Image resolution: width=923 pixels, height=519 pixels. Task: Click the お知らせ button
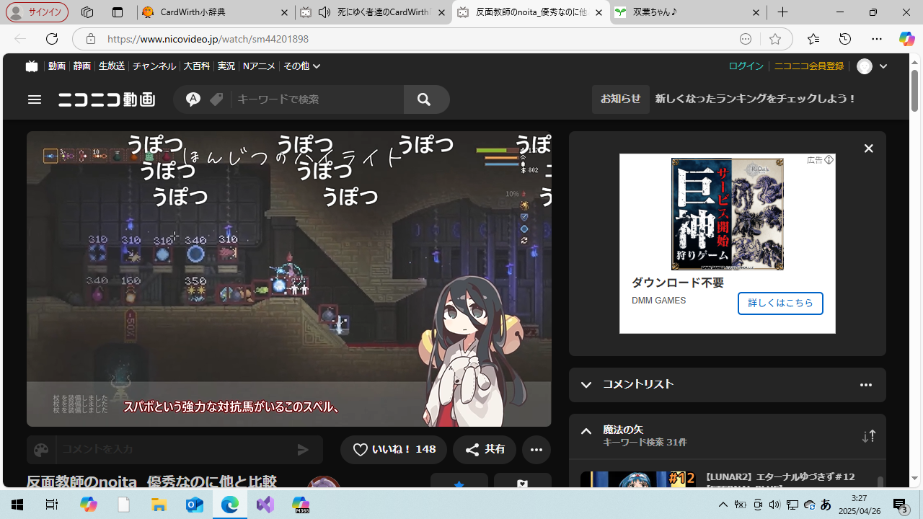click(x=621, y=99)
